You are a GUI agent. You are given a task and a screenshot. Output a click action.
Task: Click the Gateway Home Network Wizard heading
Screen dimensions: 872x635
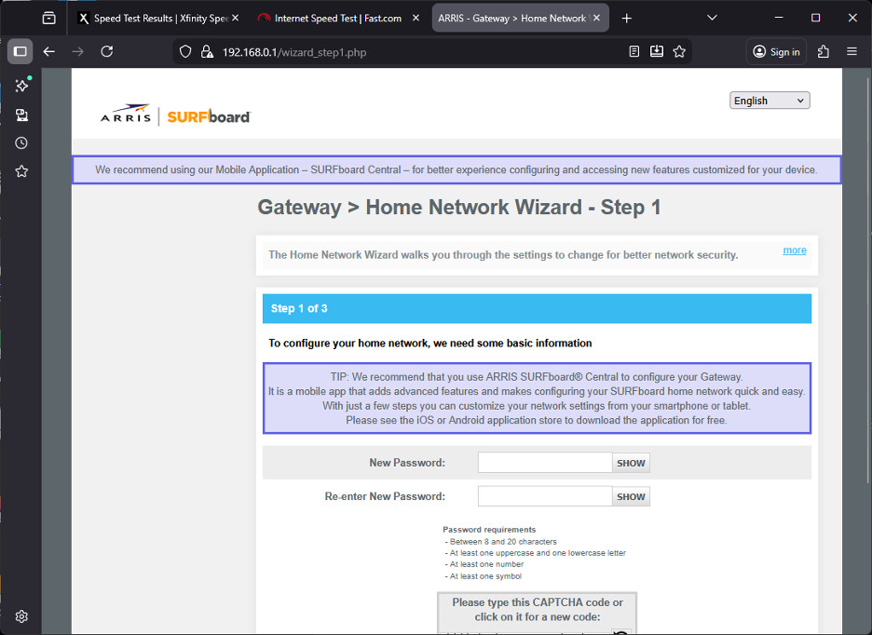pyautogui.click(x=459, y=208)
